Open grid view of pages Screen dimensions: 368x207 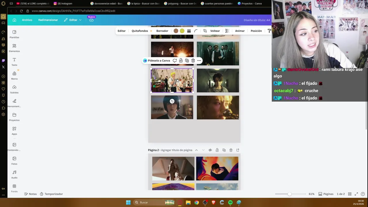tap(350, 194)
